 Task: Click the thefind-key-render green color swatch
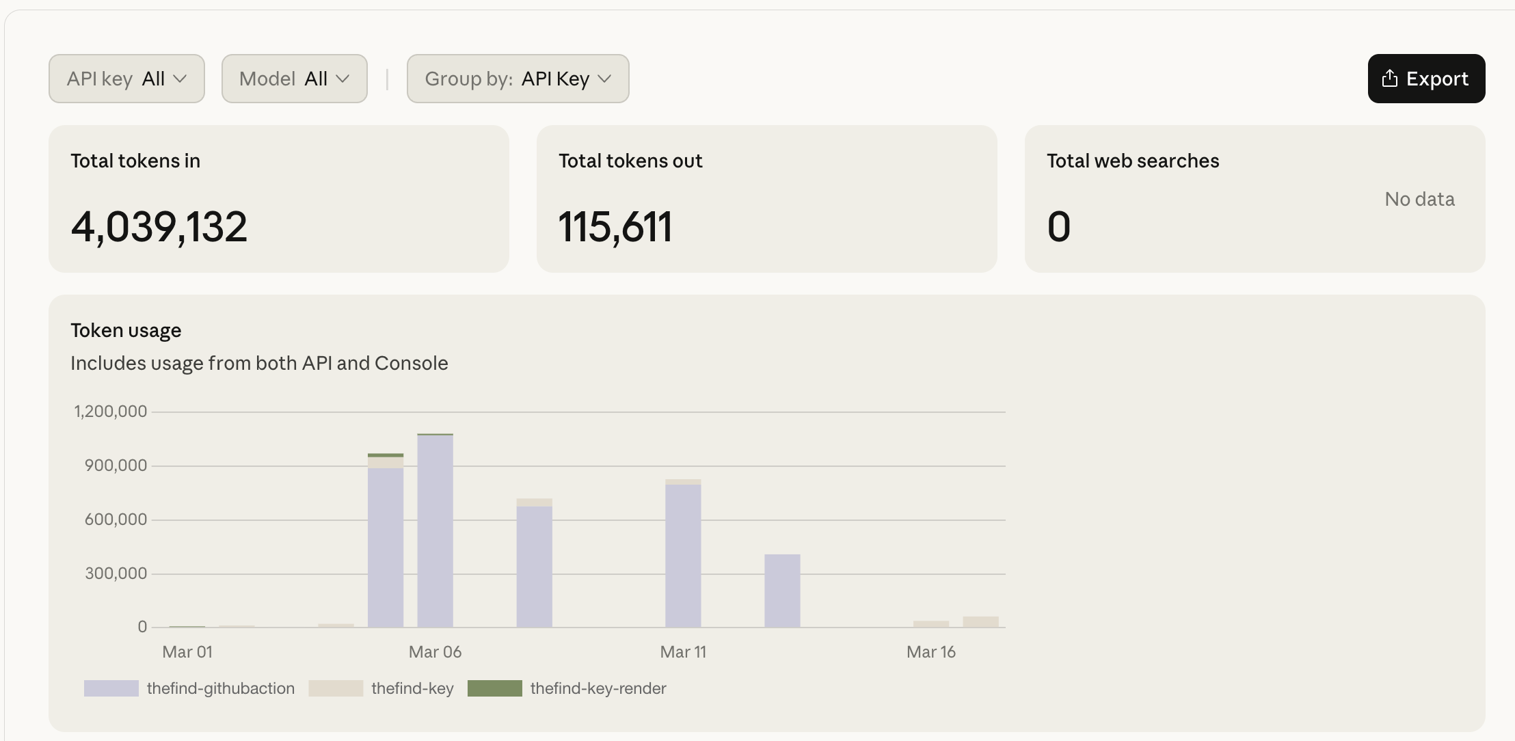[497, 688]
